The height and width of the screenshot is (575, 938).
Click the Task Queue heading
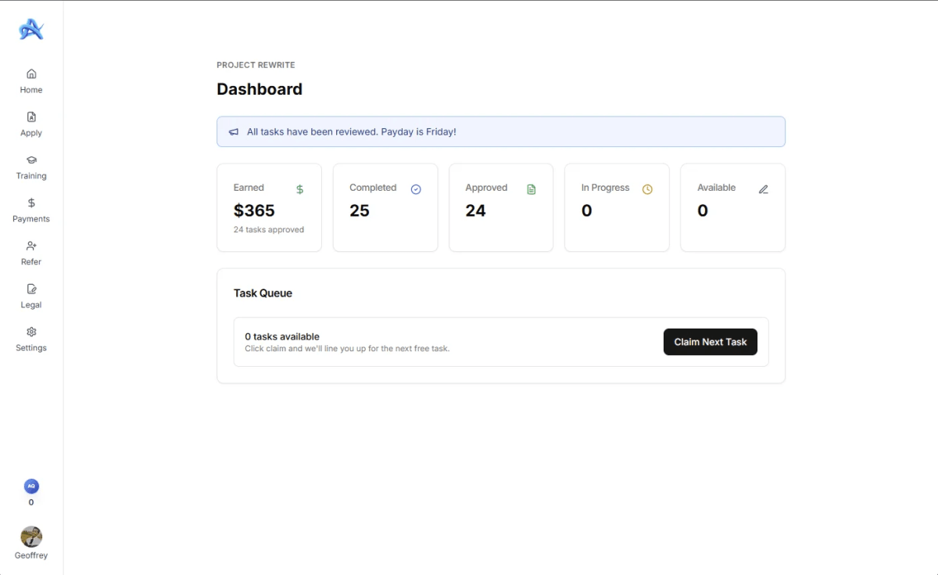click(x=263, y=293)
